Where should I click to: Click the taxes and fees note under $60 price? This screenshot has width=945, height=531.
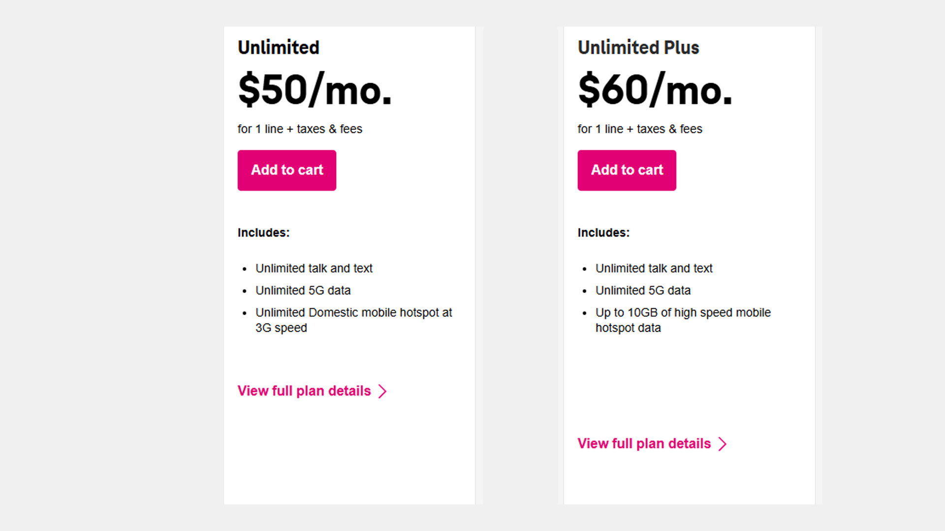click(x=640, y=129)
